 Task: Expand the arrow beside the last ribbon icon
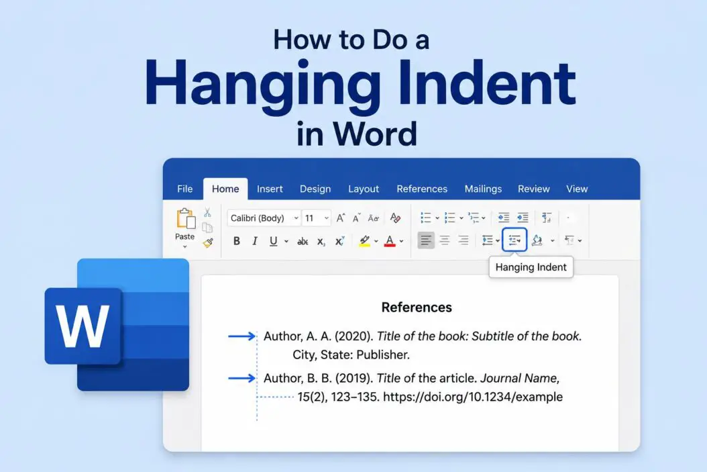coord(580,241)
